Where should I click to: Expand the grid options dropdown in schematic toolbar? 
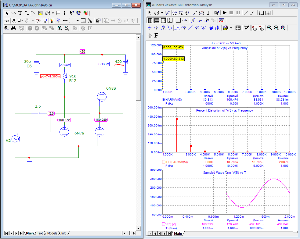78,21
